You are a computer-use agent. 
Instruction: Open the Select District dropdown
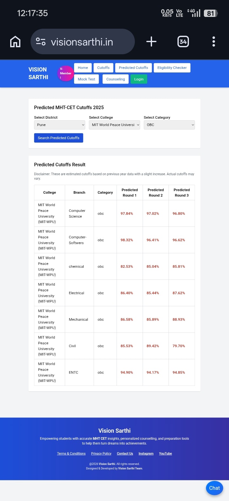[x=59, y=125]
